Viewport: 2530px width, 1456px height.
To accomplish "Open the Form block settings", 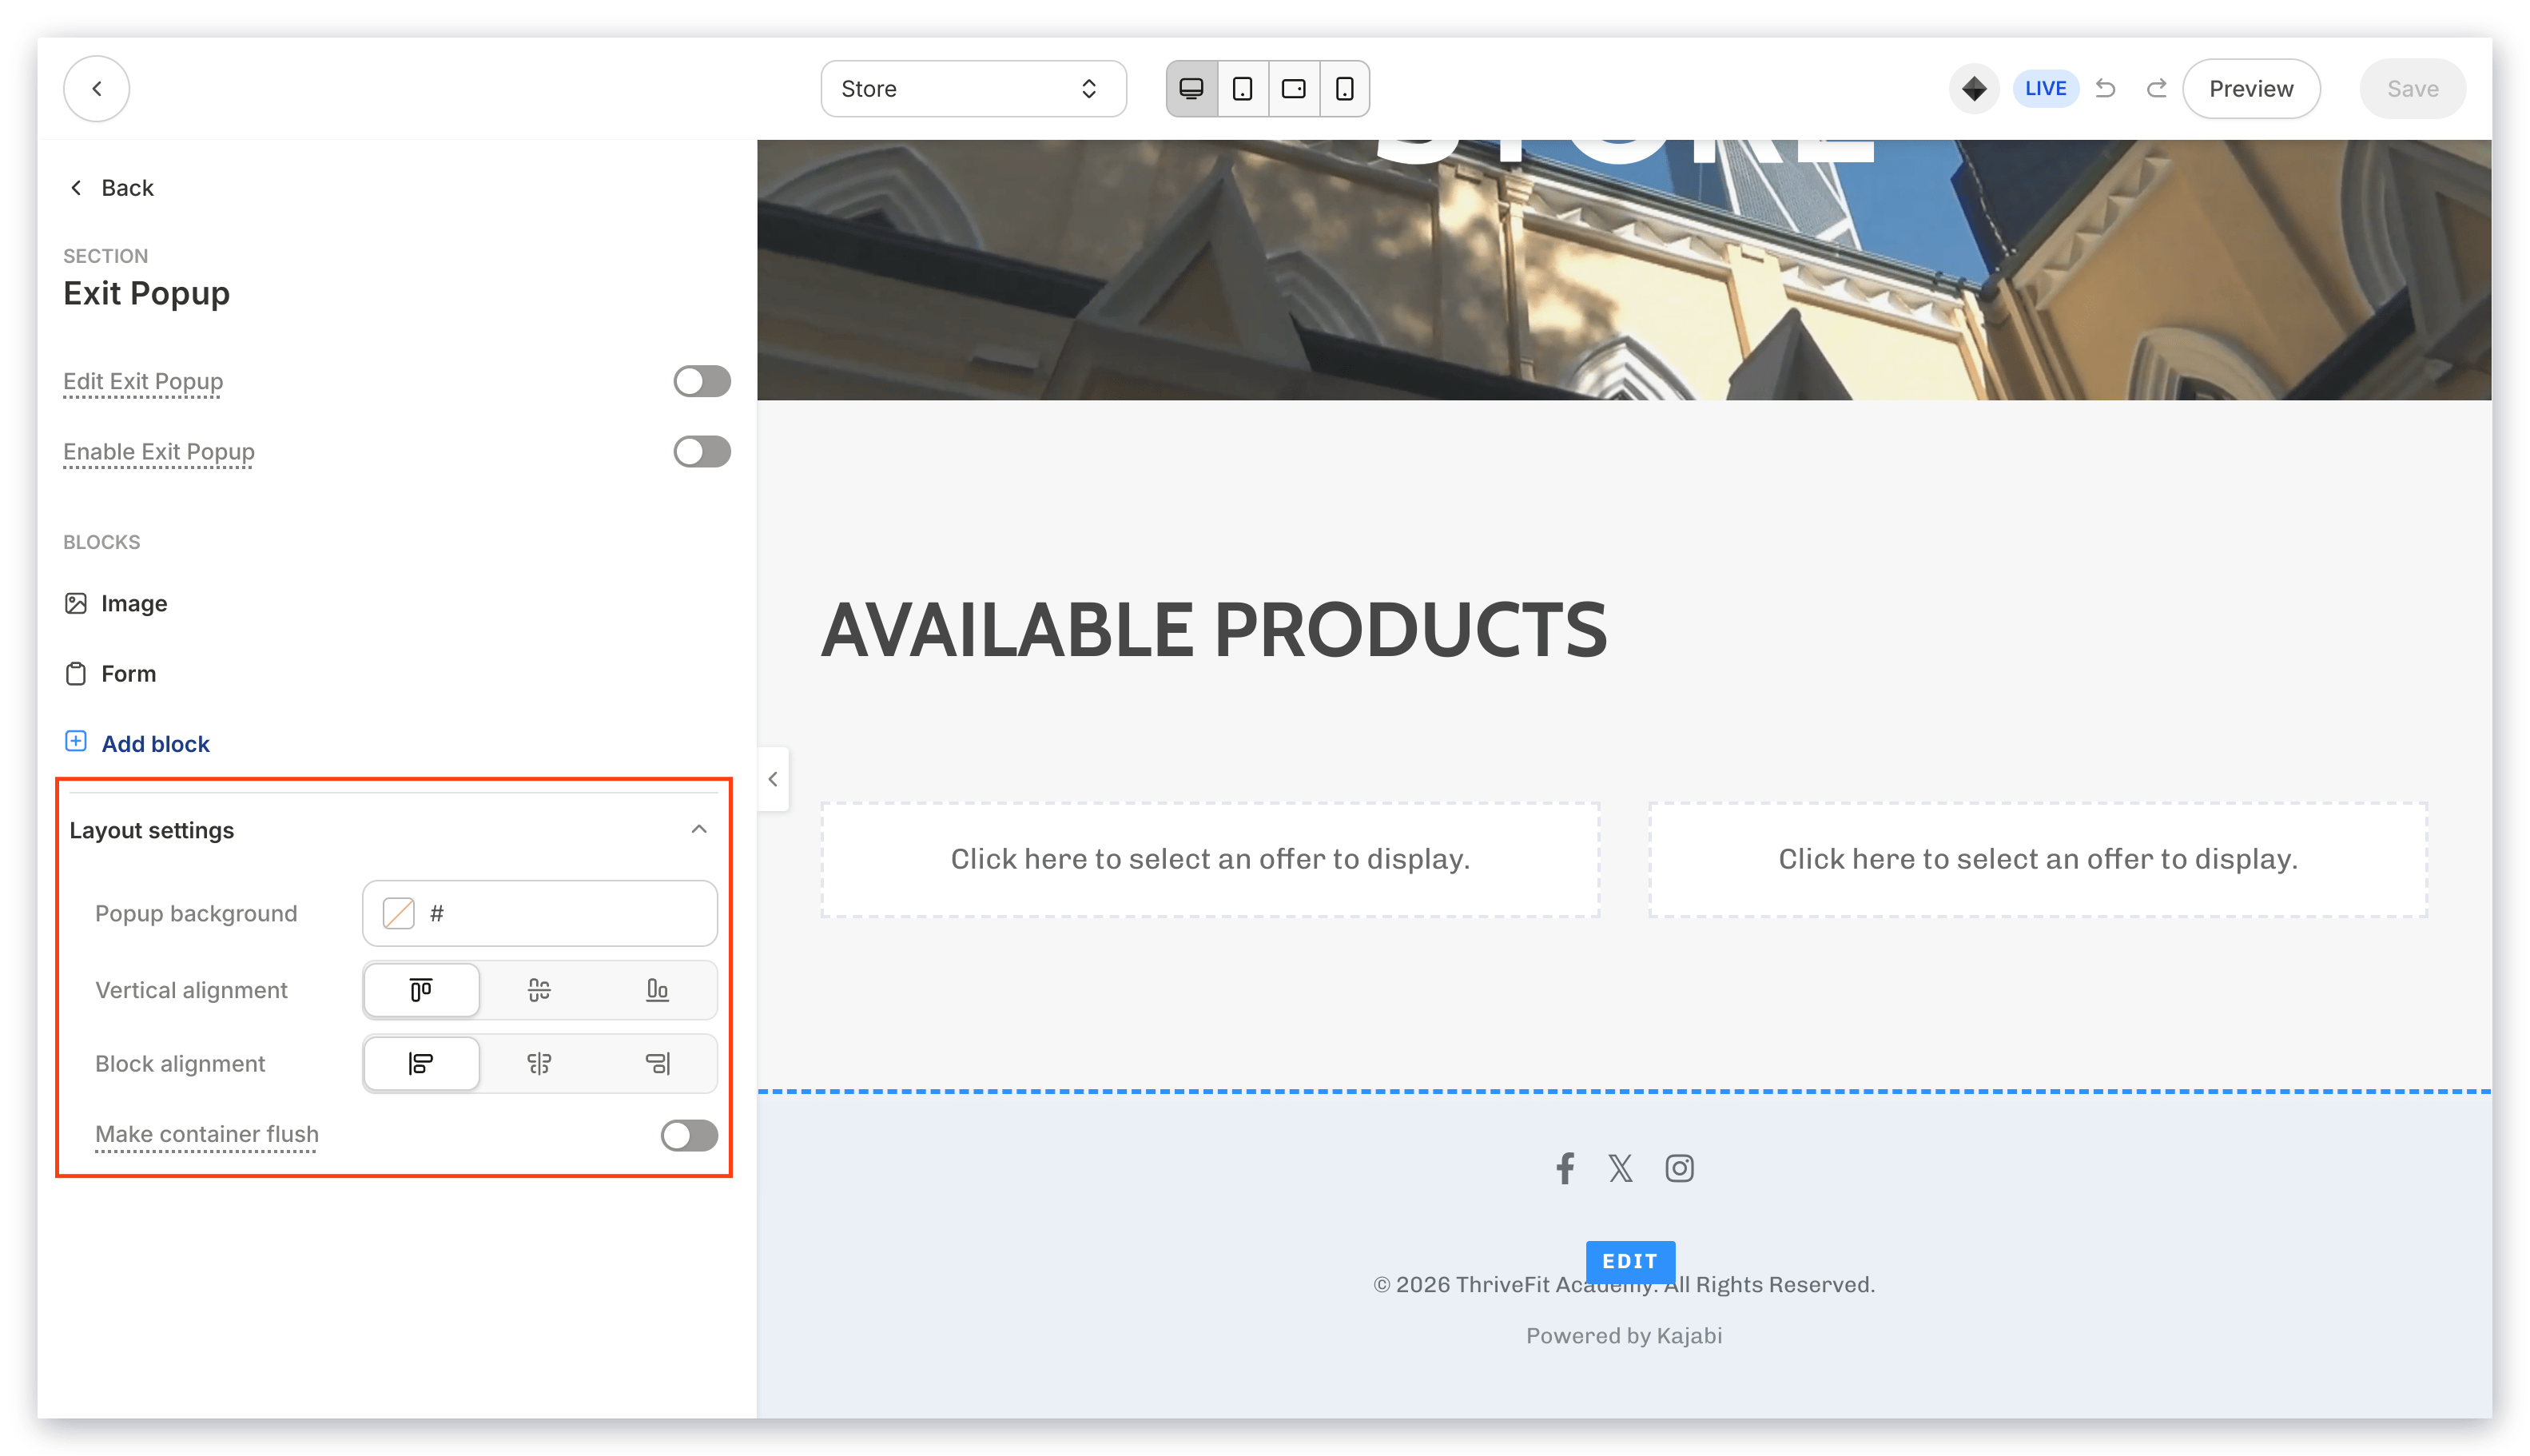I will [128, 673].
